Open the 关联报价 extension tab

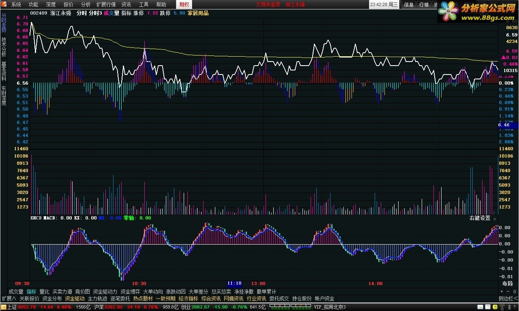coord(29,299)
